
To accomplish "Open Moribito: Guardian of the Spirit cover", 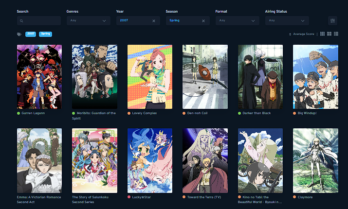I will click(94, 77).
